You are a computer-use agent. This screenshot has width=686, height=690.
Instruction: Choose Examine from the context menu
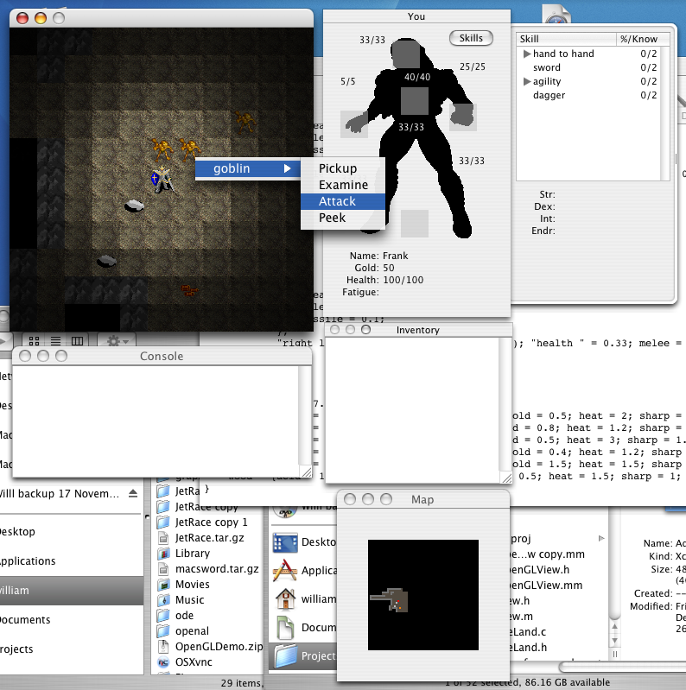pyautogui.click(x=343, y=185)
